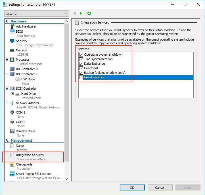This screenshot has width=205, height=195.
Task: Select the Name management item
Action: click(x=20, y=146)
